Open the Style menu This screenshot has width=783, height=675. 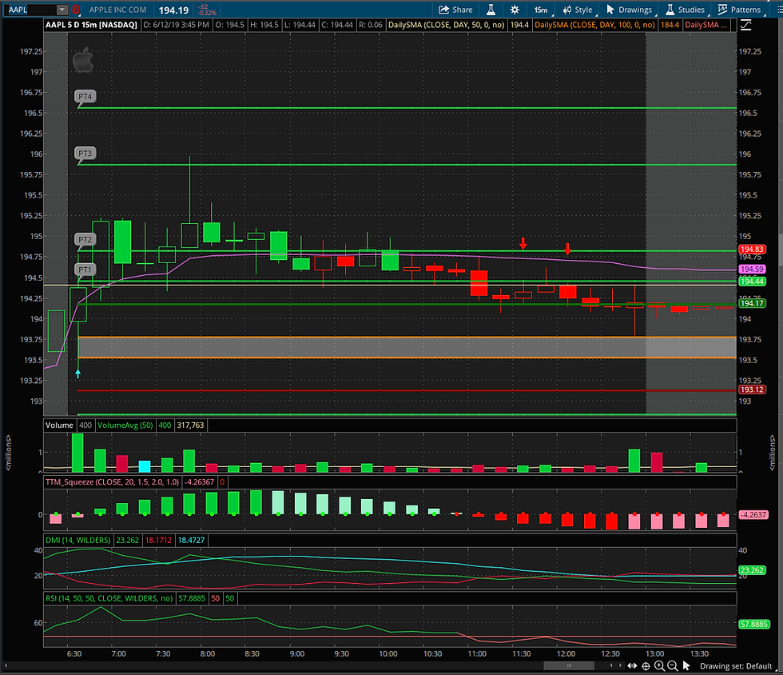click(x=578, y=10)
